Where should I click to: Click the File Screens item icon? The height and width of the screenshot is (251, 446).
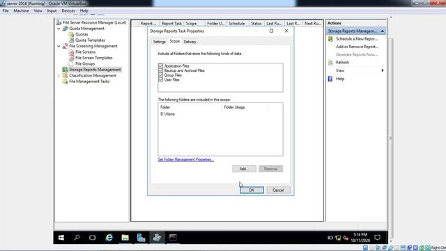[71, 52]
